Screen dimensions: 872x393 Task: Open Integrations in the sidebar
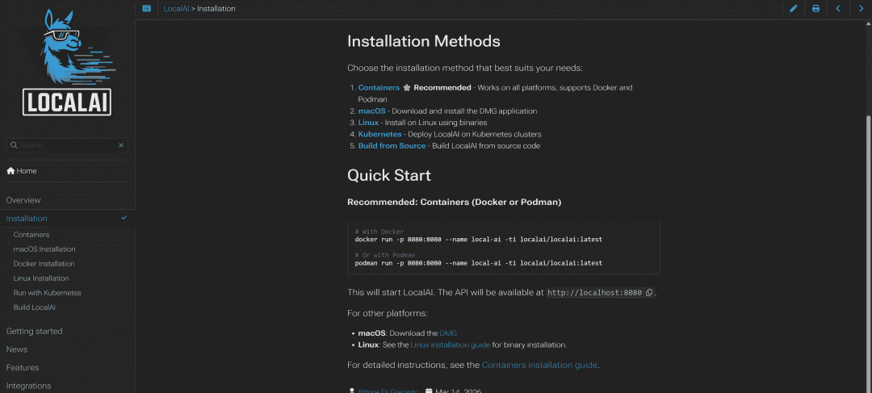click(x=28, y=386)
